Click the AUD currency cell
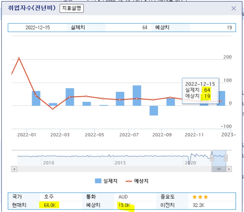 coord(123,197)
